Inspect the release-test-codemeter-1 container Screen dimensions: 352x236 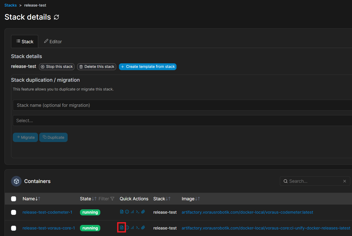coord(127,212)
